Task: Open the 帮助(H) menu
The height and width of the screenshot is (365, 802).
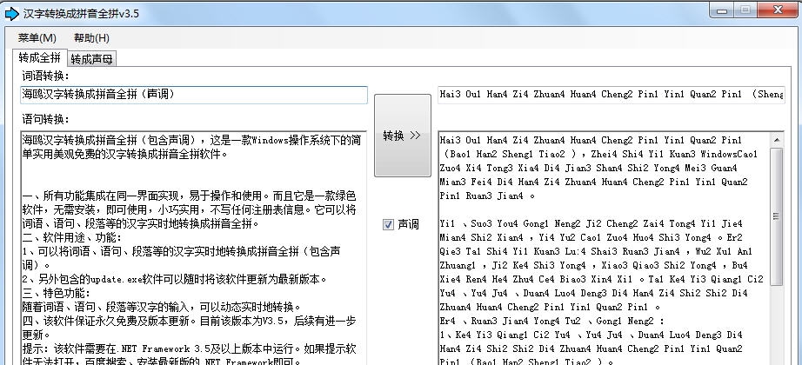Action: pos(91,38)
